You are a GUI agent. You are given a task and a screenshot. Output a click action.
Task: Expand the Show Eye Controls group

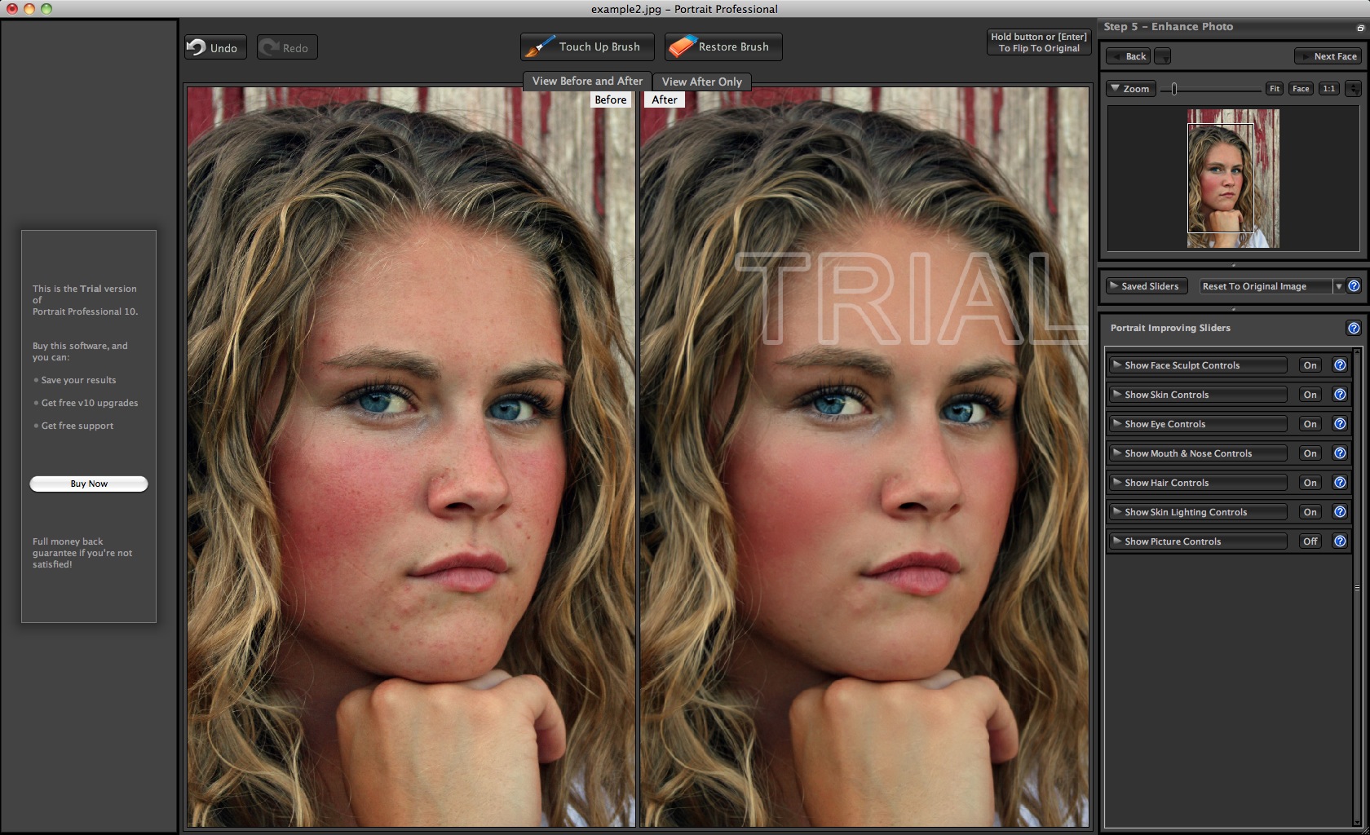coord(1197,423)
